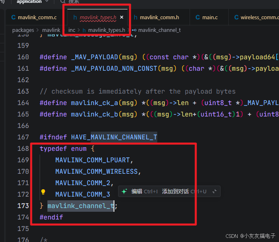Image resolution: width=279 pixels, height=242 pixels.
Task: Click the mavlink folder breadcrumb
Action: point(51,30)
